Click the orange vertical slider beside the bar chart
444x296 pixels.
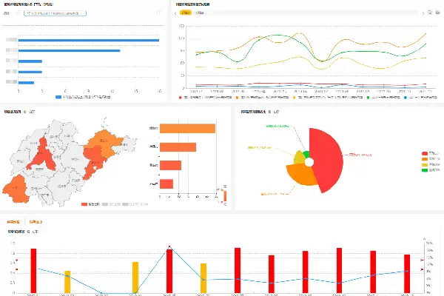pyautogui.click(x=225, y=195)
